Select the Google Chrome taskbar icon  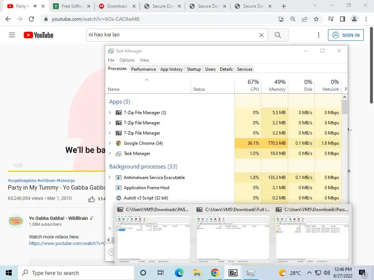click(x=215, y=273)
